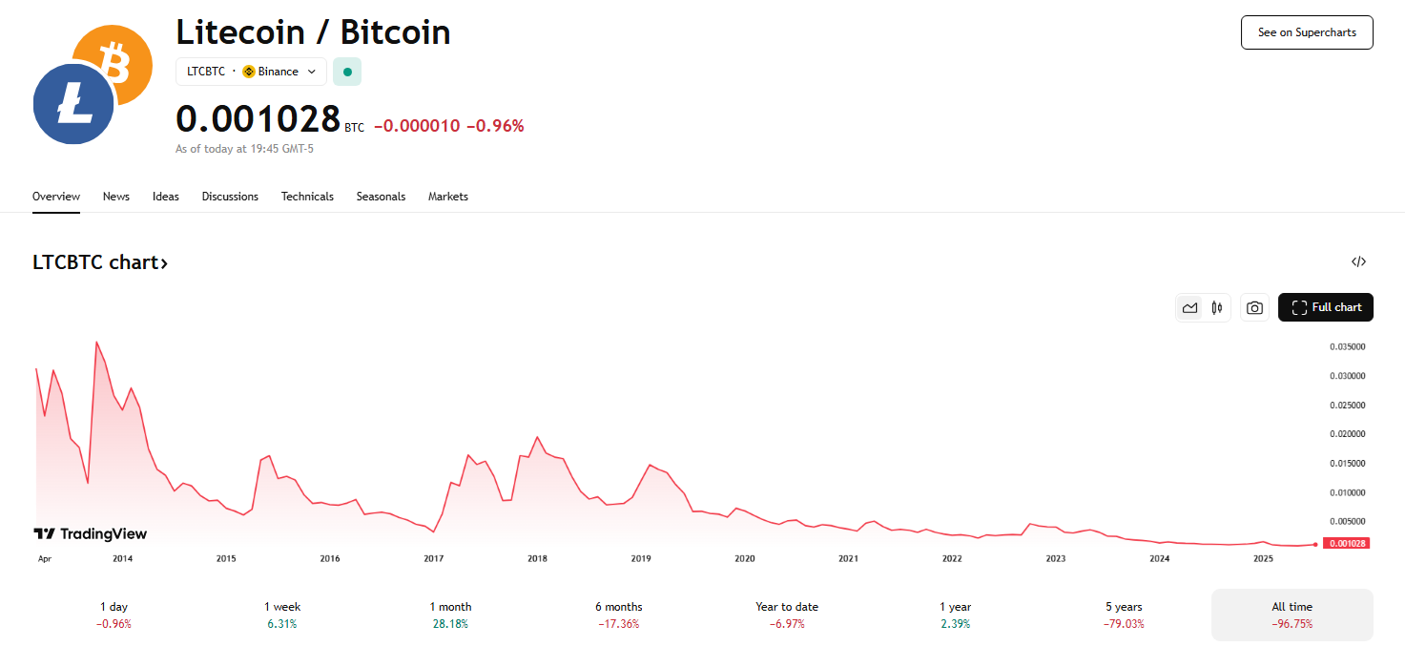The image size is (1405, 667).
Task: Click the last-price dot at chart line end
Action: pos(1315,545)
